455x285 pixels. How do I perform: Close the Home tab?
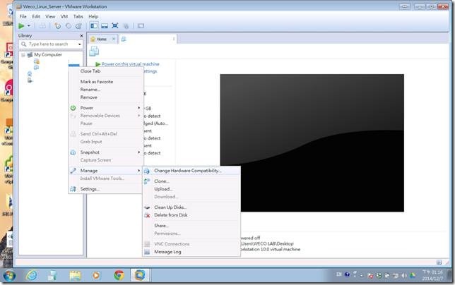click(x=114, y=39)
